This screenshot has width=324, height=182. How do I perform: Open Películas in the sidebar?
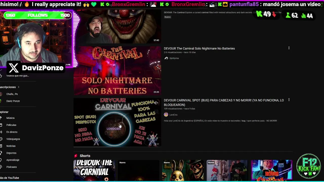point(11,125)
